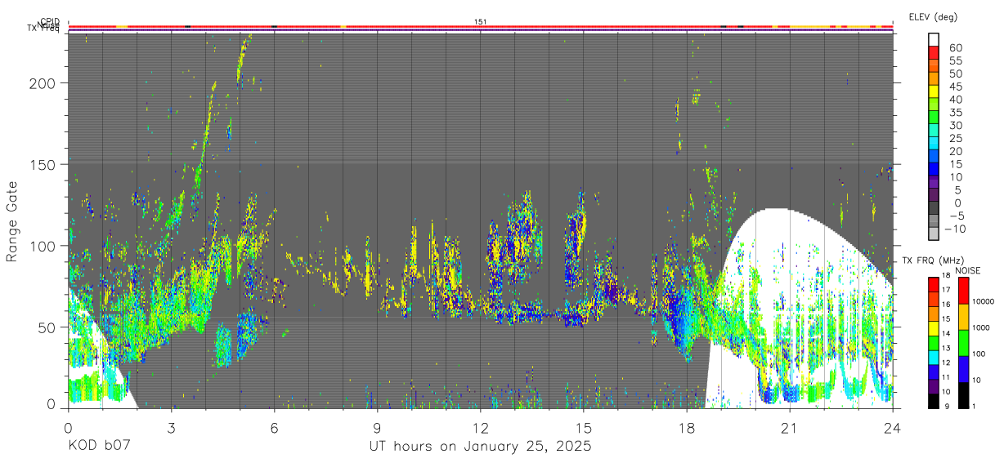
Task: Click the white top swatch of ELEV colorbar
Action: coord(934,40)
